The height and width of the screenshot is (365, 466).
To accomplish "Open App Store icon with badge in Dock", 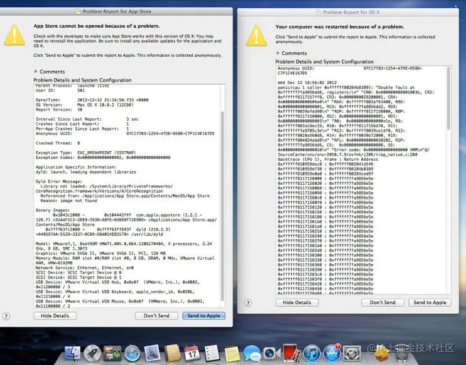I will pyautogui.click(x=332, y=353).
